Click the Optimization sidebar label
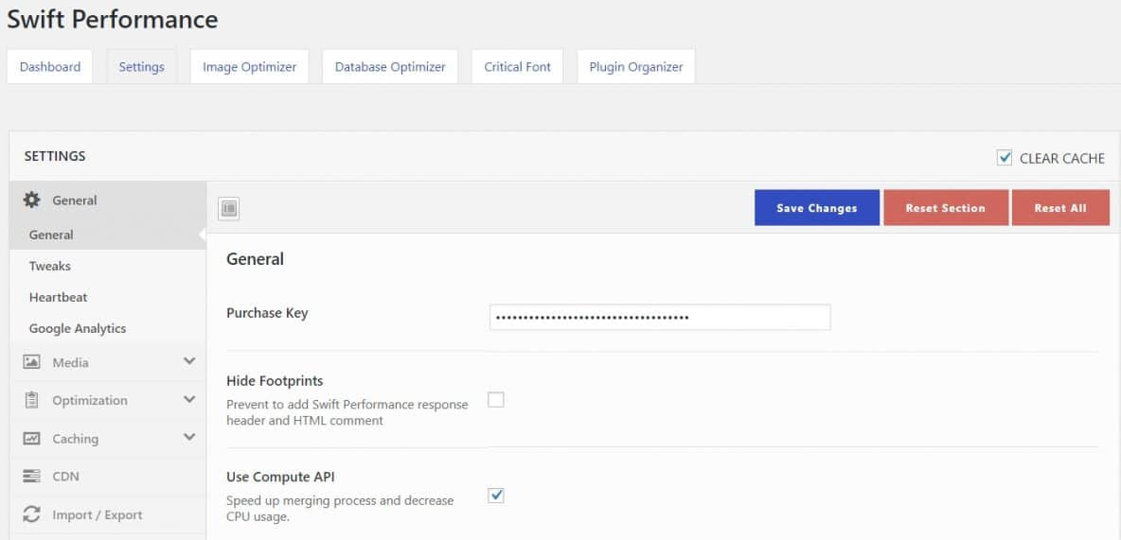 pyautogui.click(x=90, y=401)
